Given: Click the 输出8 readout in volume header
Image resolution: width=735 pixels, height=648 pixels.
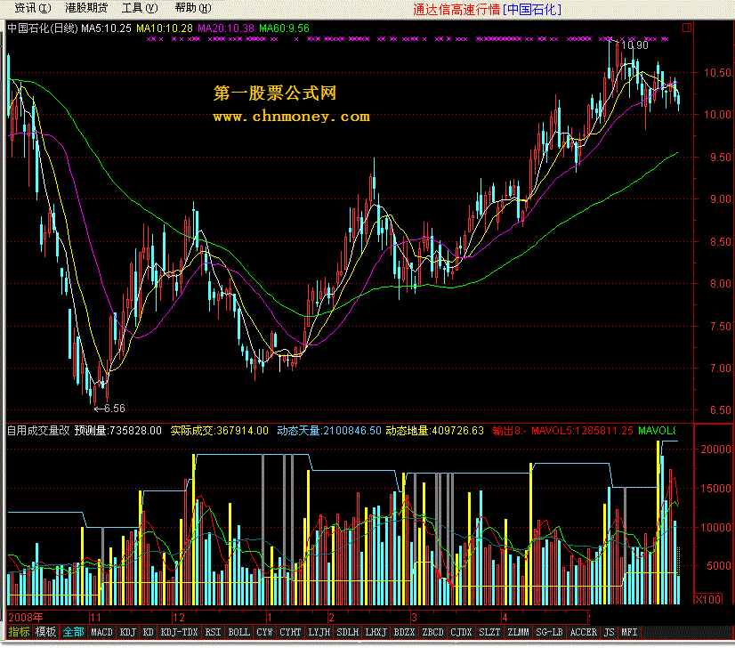Looking at the screenshot, I should 510,431.
